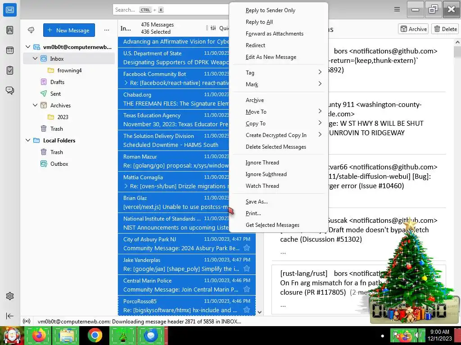Launch Google Chrome from the taskbar
The height and width of the screenshot is (345, 461).
(95, 335)
